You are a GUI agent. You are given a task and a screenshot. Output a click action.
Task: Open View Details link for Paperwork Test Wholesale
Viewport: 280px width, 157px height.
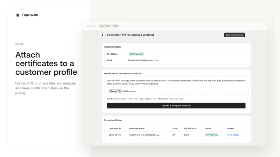click(x=233, y=135)
